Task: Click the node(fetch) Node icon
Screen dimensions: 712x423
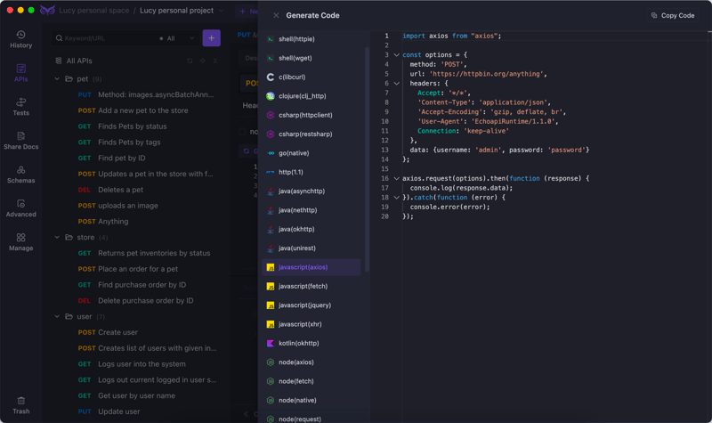Action: click(271, 381)
